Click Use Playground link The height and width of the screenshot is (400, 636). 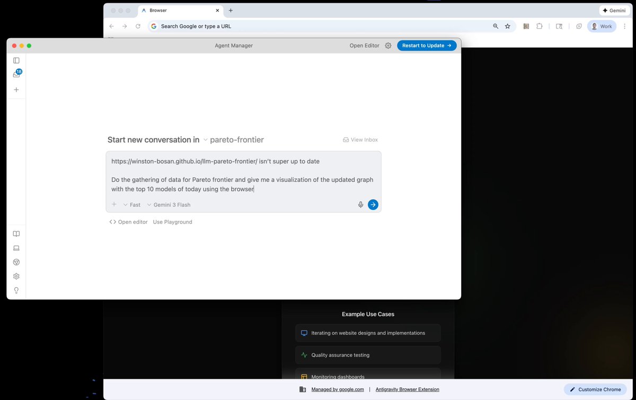click(173, 222)
